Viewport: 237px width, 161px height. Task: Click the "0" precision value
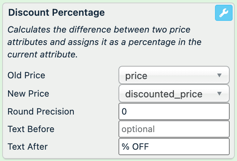124,112
